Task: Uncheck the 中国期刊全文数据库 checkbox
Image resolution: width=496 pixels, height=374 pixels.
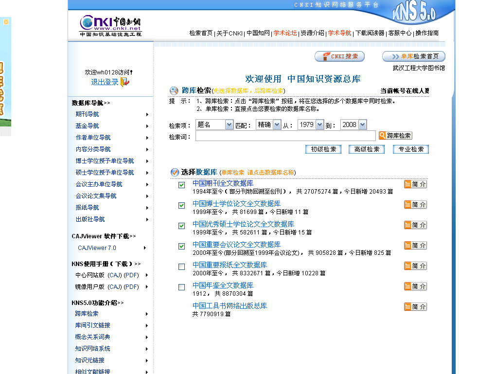Action: [x=181, y=185]
